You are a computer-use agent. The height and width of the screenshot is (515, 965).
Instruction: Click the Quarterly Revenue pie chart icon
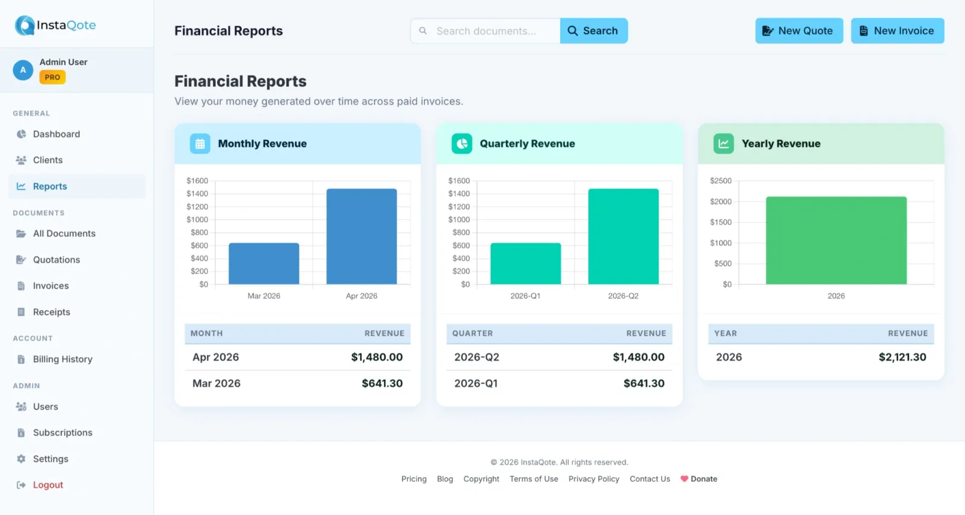(462, 144)
